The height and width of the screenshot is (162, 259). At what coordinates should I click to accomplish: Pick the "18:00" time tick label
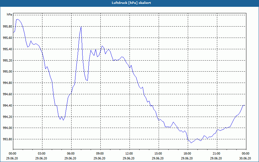click(188, 154)
